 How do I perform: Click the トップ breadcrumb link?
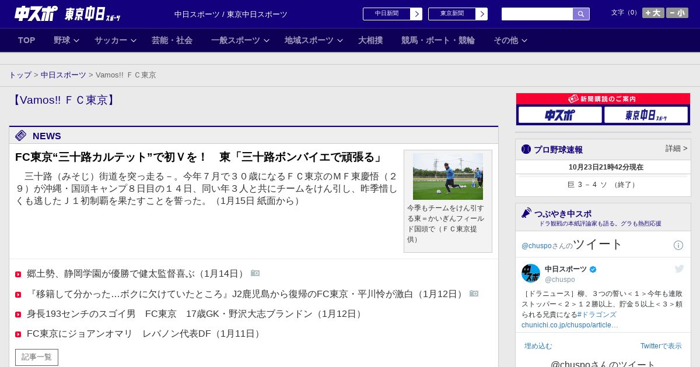click(x=20, y=75)
